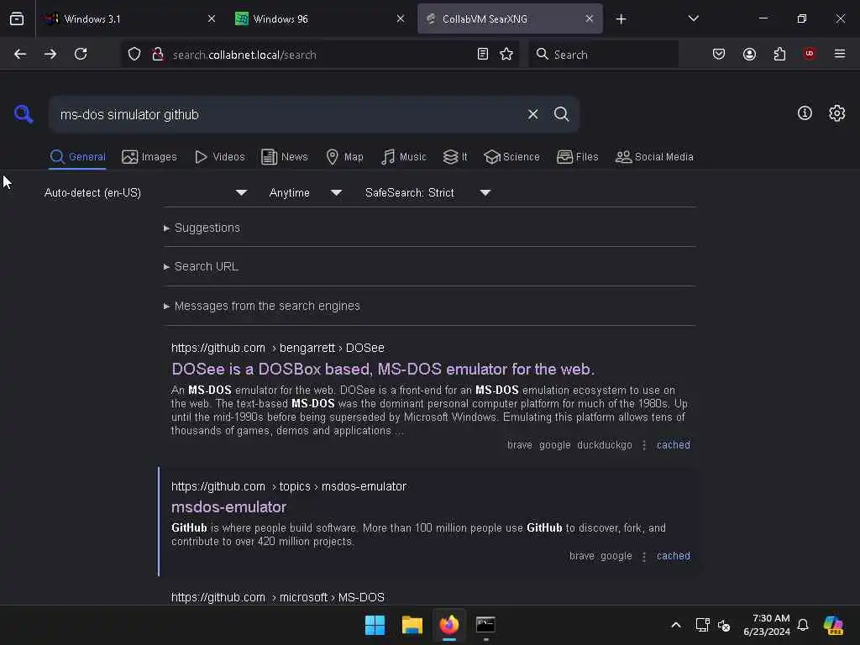The image size is (860, 645).
Task: Select the CollabVM SearXNG tab
Action: (x=510, y=19)
